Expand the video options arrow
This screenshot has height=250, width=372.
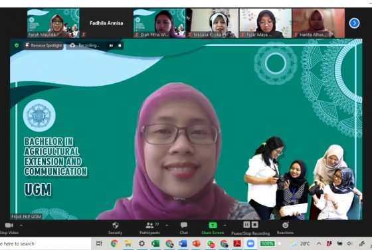coord(21,225)
